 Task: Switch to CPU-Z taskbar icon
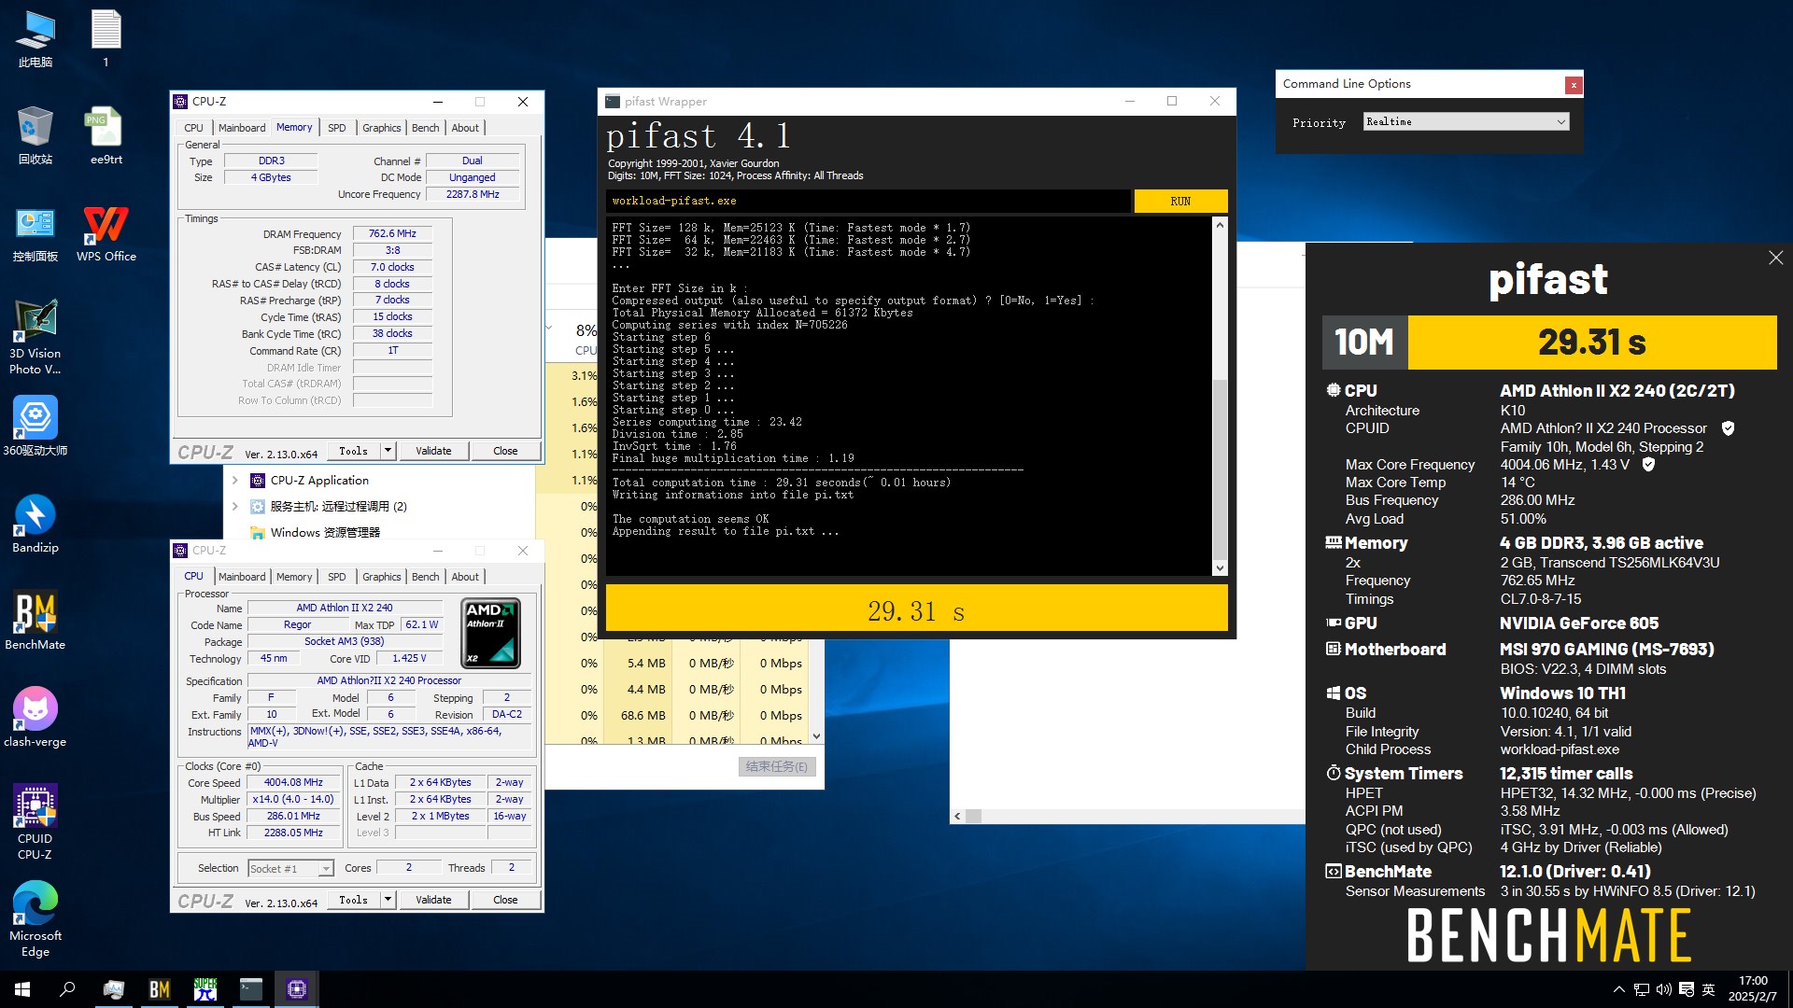(x=297, y=989)
